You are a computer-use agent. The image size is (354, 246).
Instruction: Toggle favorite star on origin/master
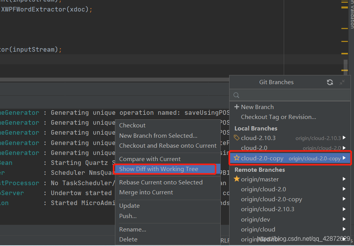(x=237, y=179)
